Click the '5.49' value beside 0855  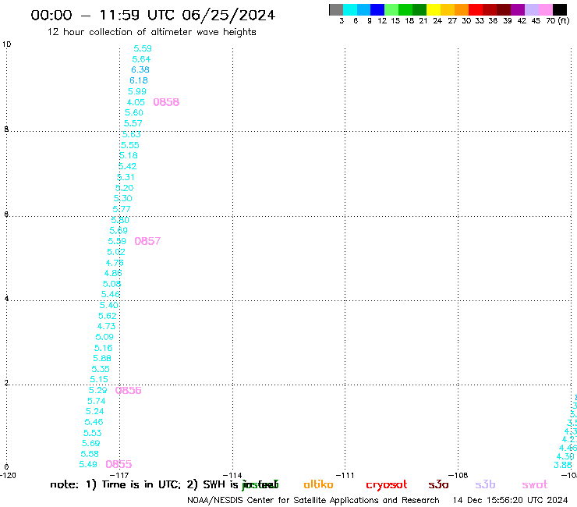click(x=88, y=465)
